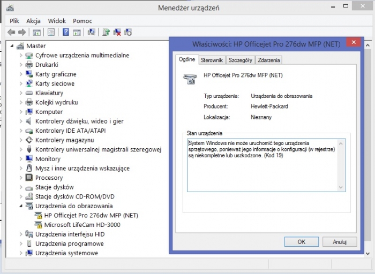The image size is (375, 274).
Task: Click the Forward arrow toolbar icon
Action: 22,32
